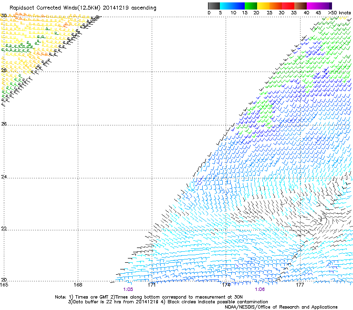Click the red 30-35 knots legend swatch
The height and width of the screenshot is (310, 353).
(x=288, y=6)
